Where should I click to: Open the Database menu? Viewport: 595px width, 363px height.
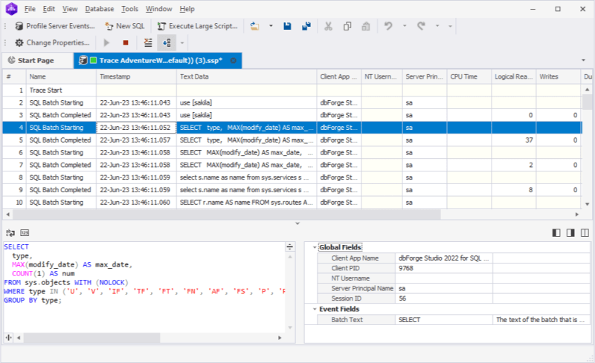coord(100,9)
